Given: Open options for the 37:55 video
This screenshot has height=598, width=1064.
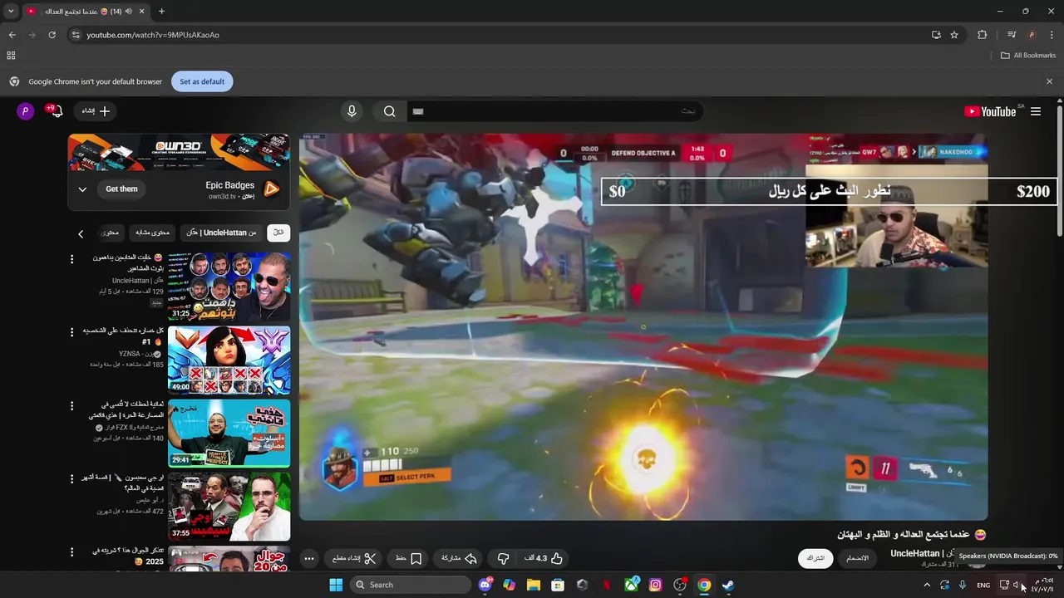Looking at the screenshot, I should [x=72, y=478].
